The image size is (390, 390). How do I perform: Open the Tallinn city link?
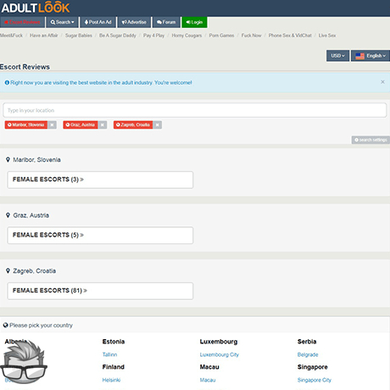[x=109, y=354]
